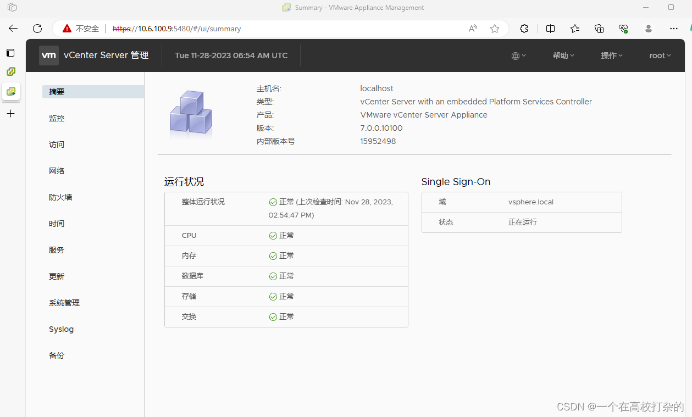
Task: Click the green check next to 存储
Action: [x=273, y=297]
